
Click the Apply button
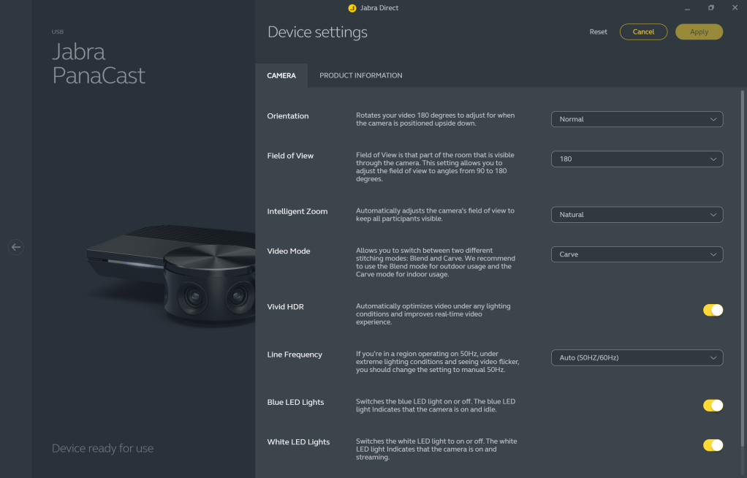tap(699, 32)
